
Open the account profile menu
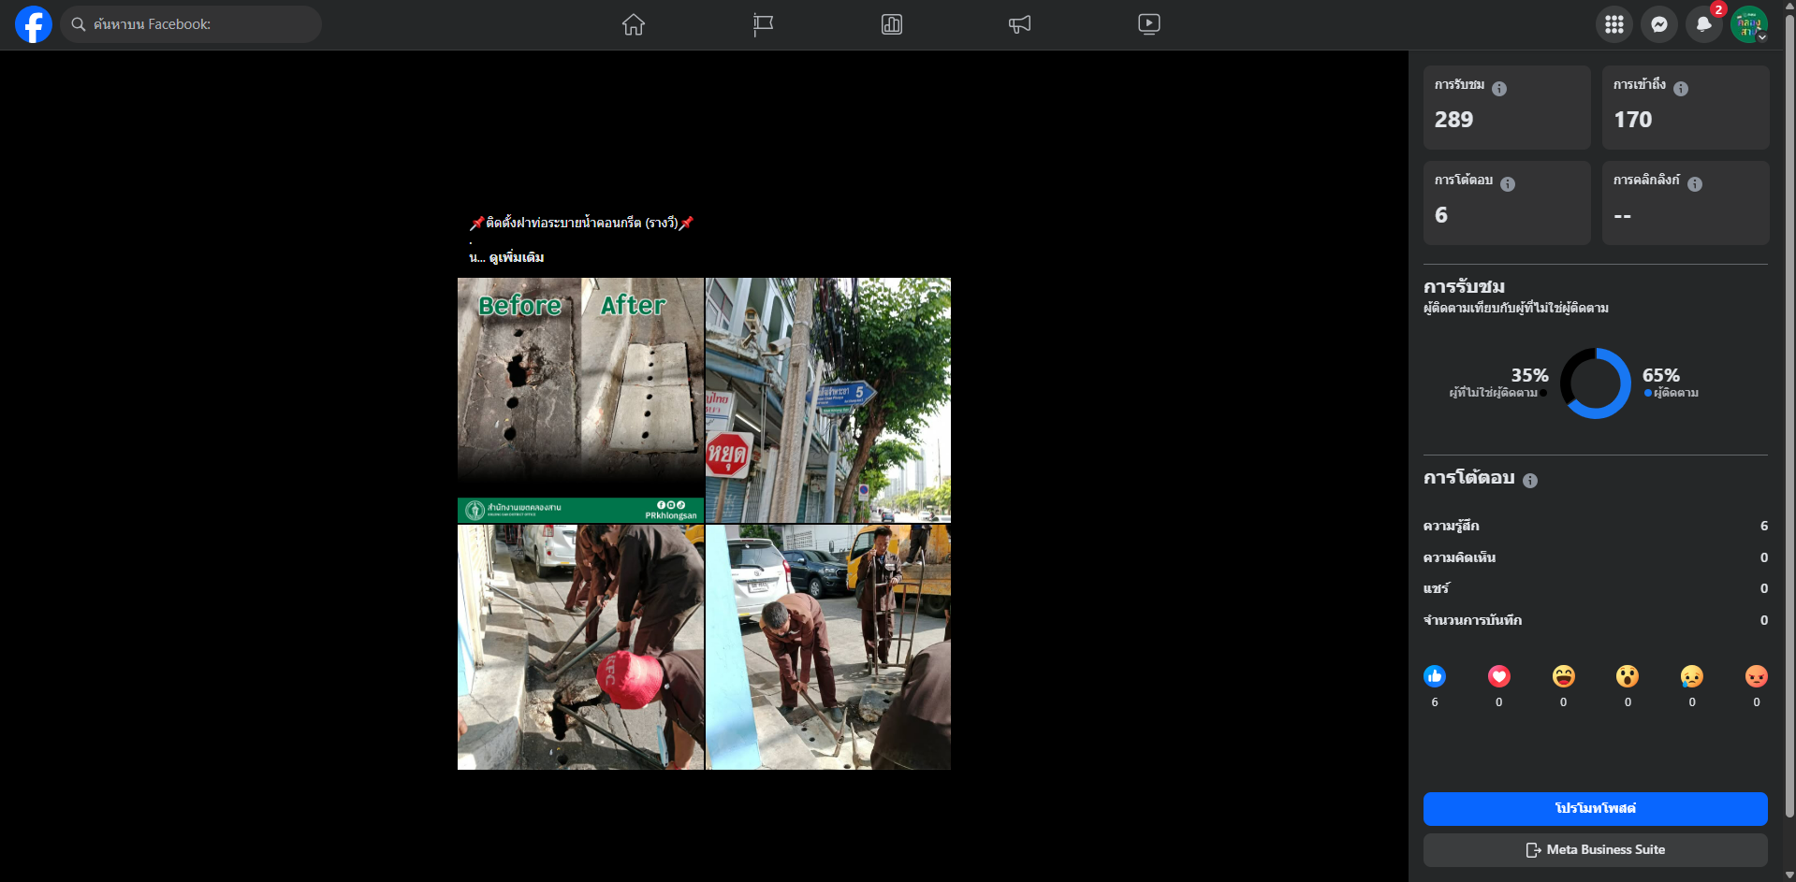(1749, 24)
